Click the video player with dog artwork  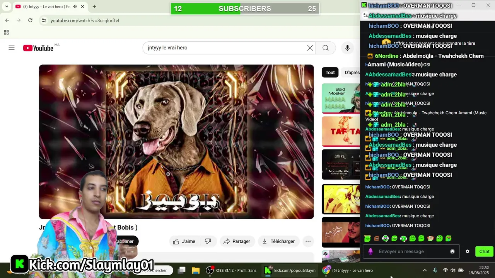[176, 142]
